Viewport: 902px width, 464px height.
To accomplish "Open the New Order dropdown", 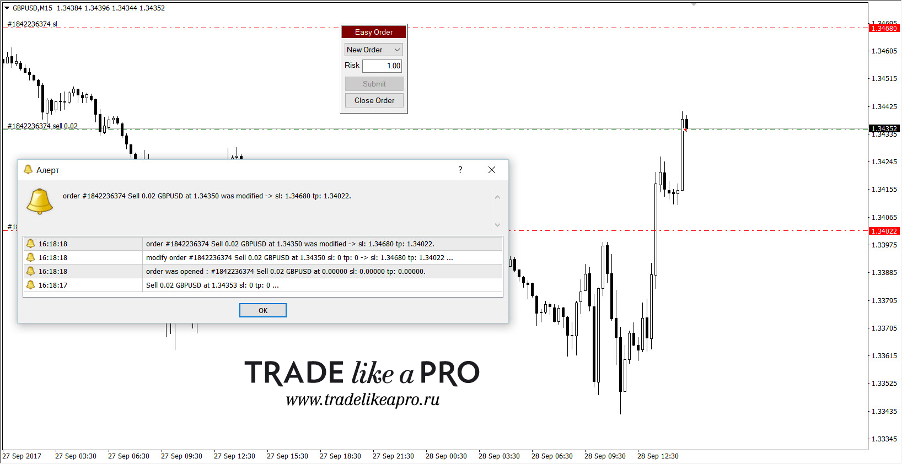I will 374,50.
